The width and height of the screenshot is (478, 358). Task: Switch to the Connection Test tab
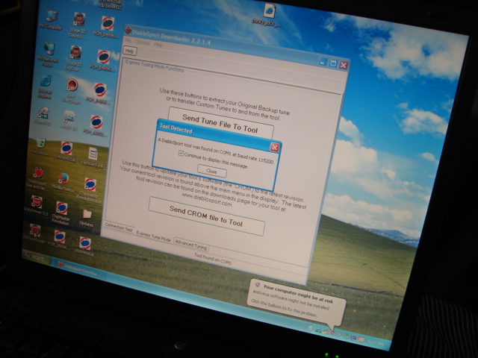coord(119,227)
